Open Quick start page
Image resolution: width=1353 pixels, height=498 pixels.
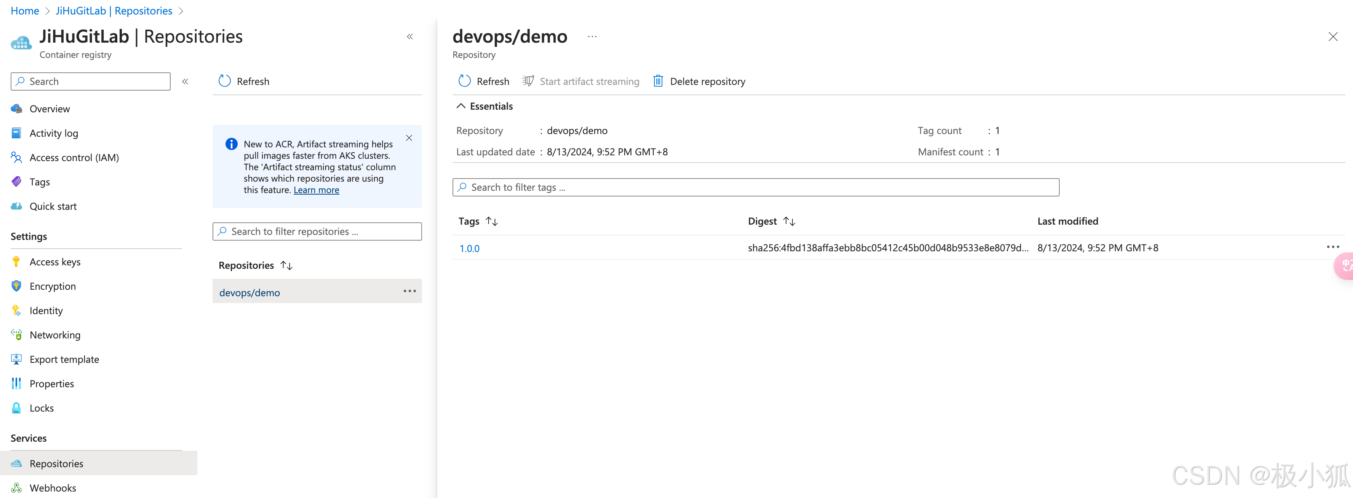point(53,206)
